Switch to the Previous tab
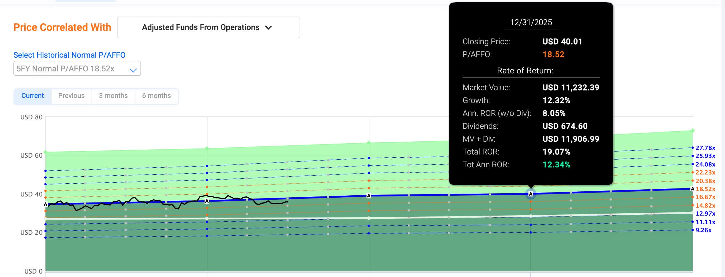Screen dimensions: 725x277 pyautogui.click(x=71, y=96)
